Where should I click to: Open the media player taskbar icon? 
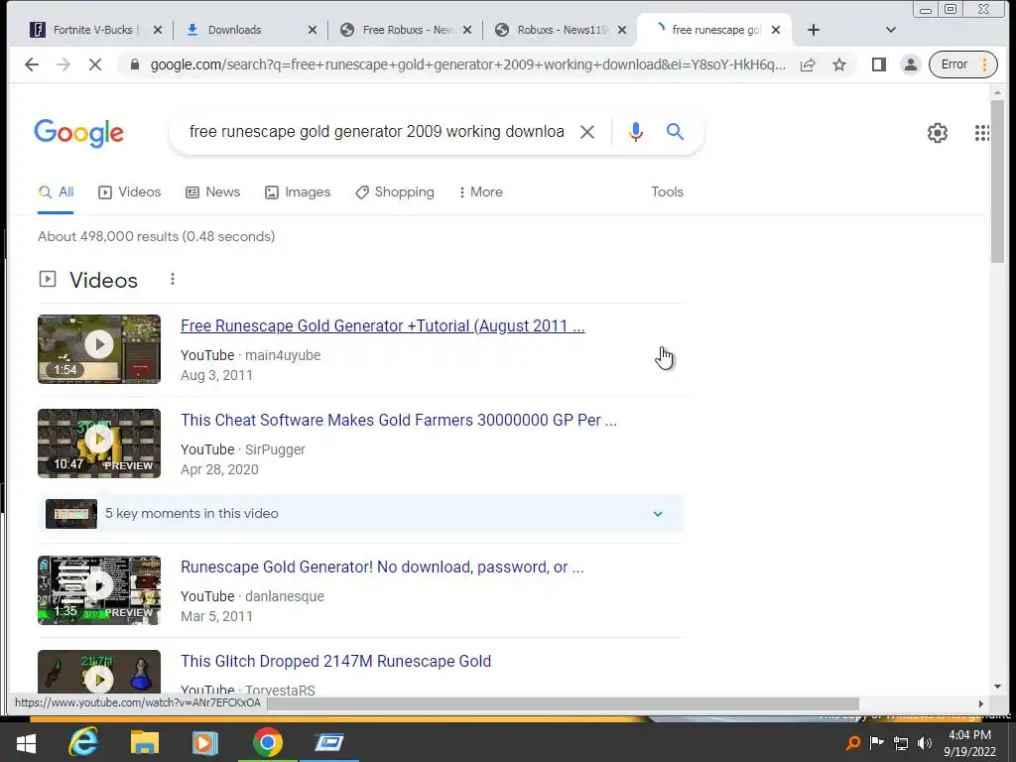pos(204,742)
